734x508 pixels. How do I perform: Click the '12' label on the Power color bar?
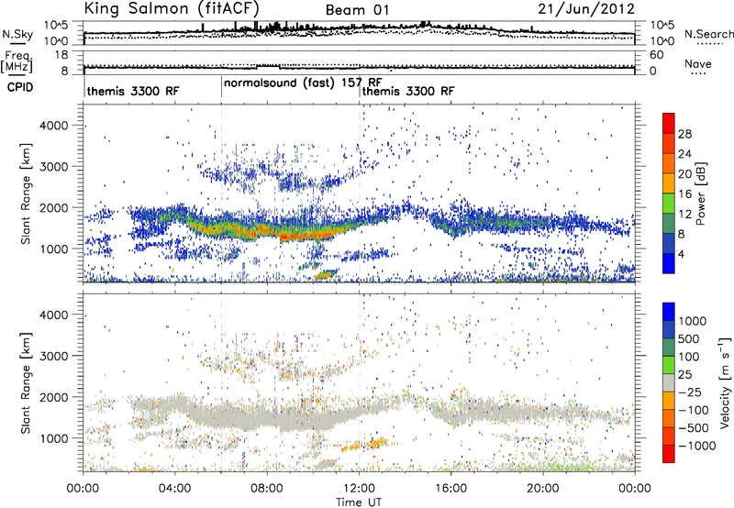click(x=684, y=215)
